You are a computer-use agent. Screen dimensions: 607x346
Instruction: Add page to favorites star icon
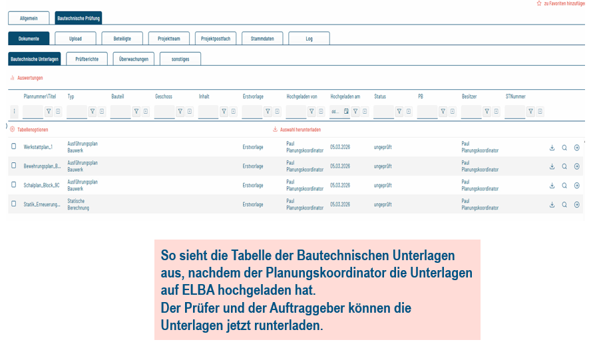(538, 3)
